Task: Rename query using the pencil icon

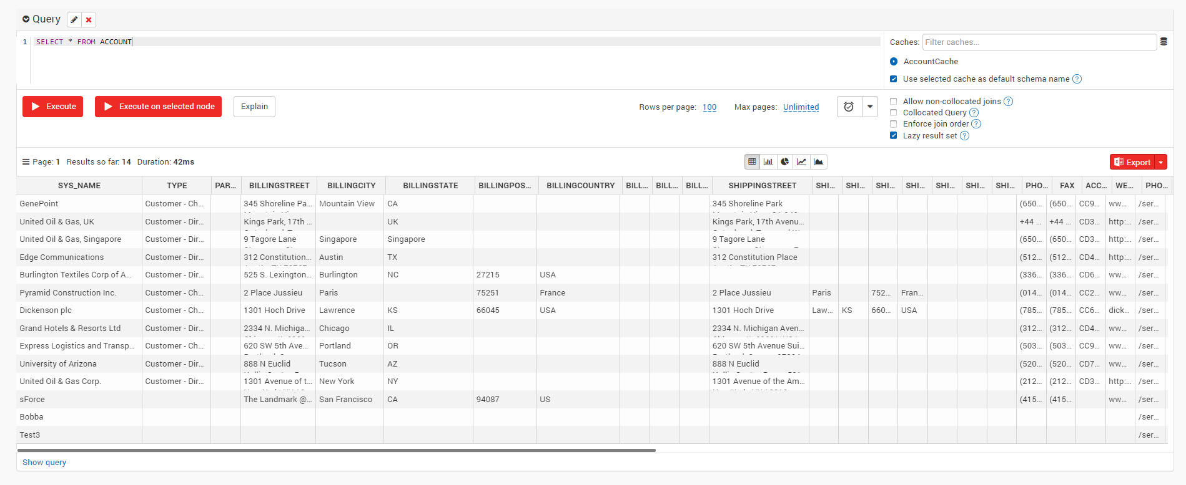Action: point(74,20)
